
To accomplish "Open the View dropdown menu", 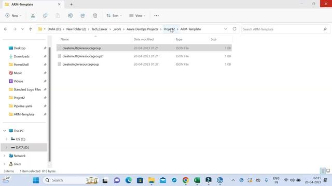I will (137, 16).
